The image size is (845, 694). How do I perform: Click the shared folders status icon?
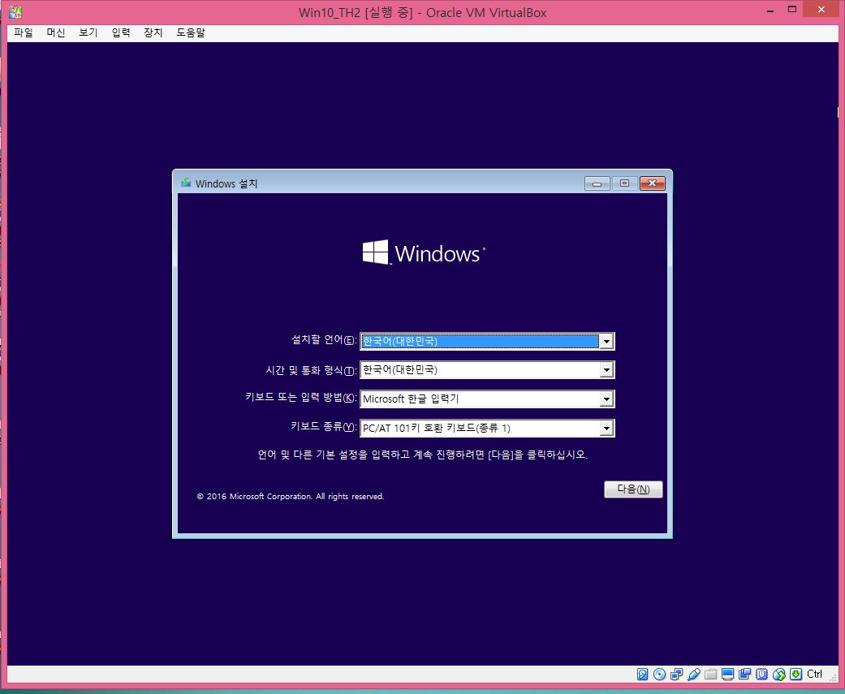[x=711, y=674]
